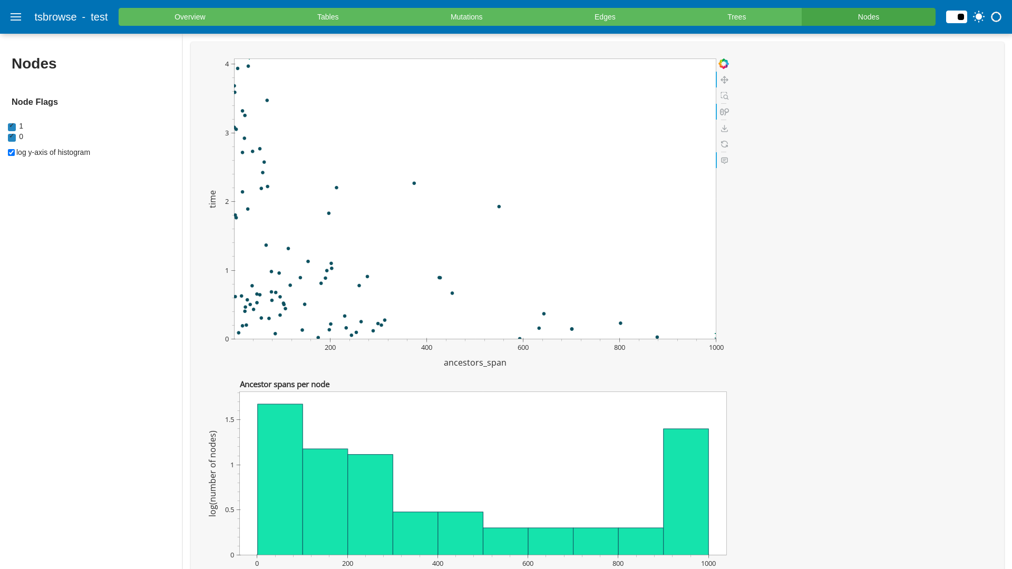Click the circular busy indicator icon

(x=996, y=17)
